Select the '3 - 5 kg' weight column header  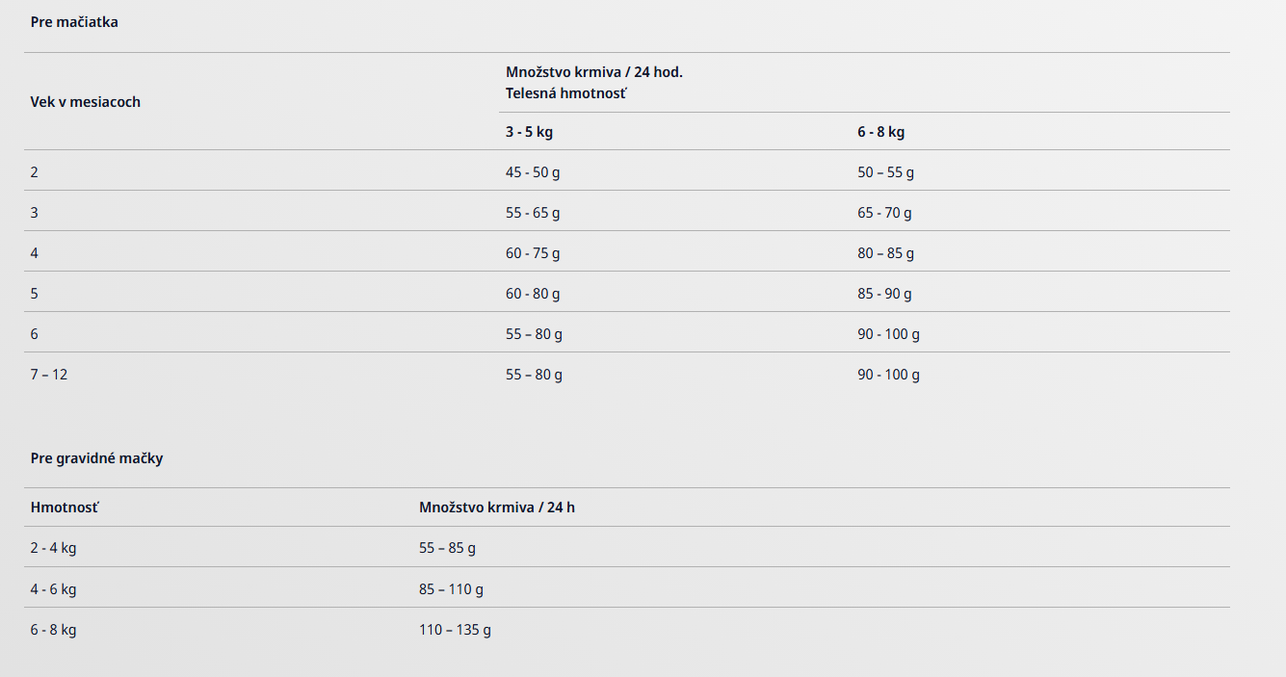click(x=529, y=132)
